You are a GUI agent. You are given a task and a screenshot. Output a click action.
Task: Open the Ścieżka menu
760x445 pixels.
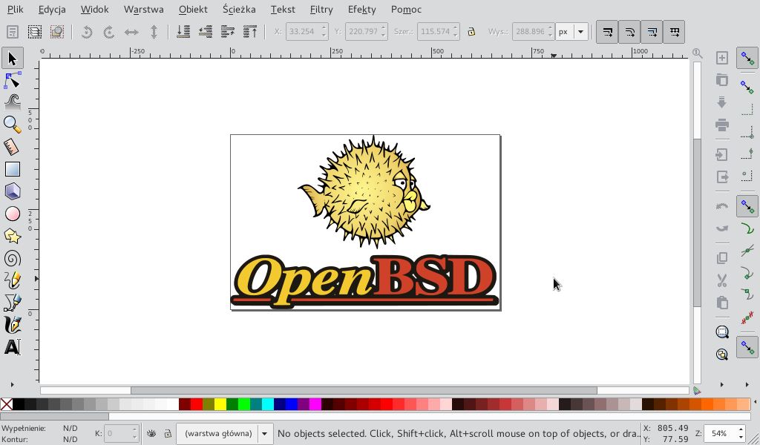pos(239,9)
